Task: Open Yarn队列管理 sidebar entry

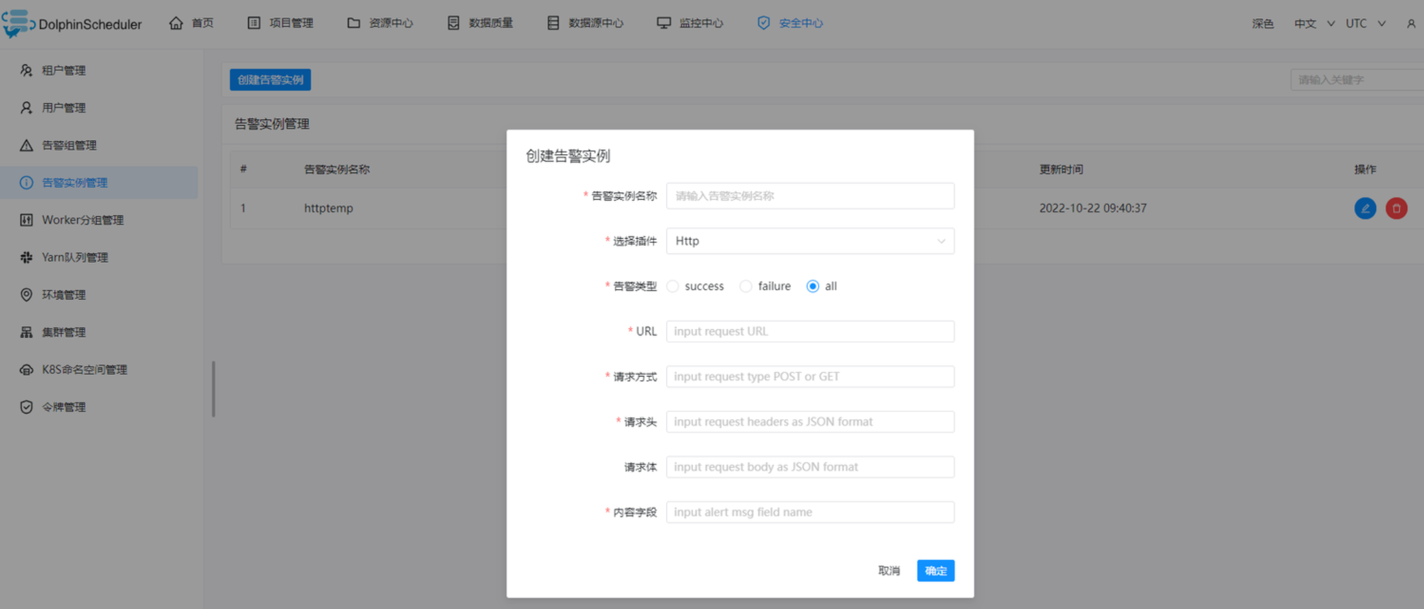Action: point(74,257)
